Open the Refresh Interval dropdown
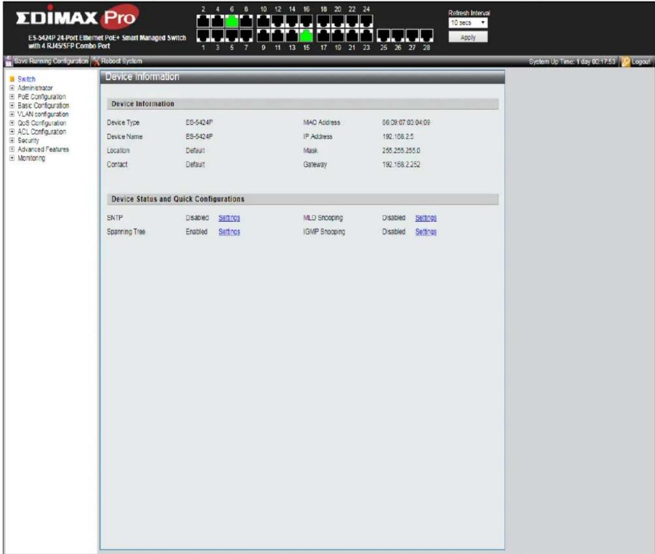This screenshot has height=554, width=655. (468, 23)
